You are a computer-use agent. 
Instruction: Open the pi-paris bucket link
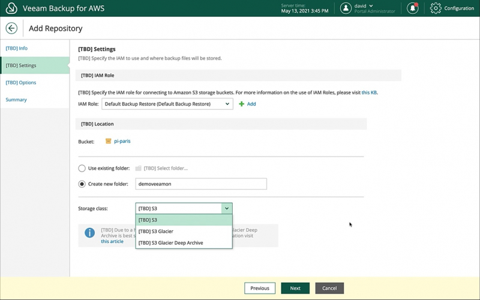122,141
